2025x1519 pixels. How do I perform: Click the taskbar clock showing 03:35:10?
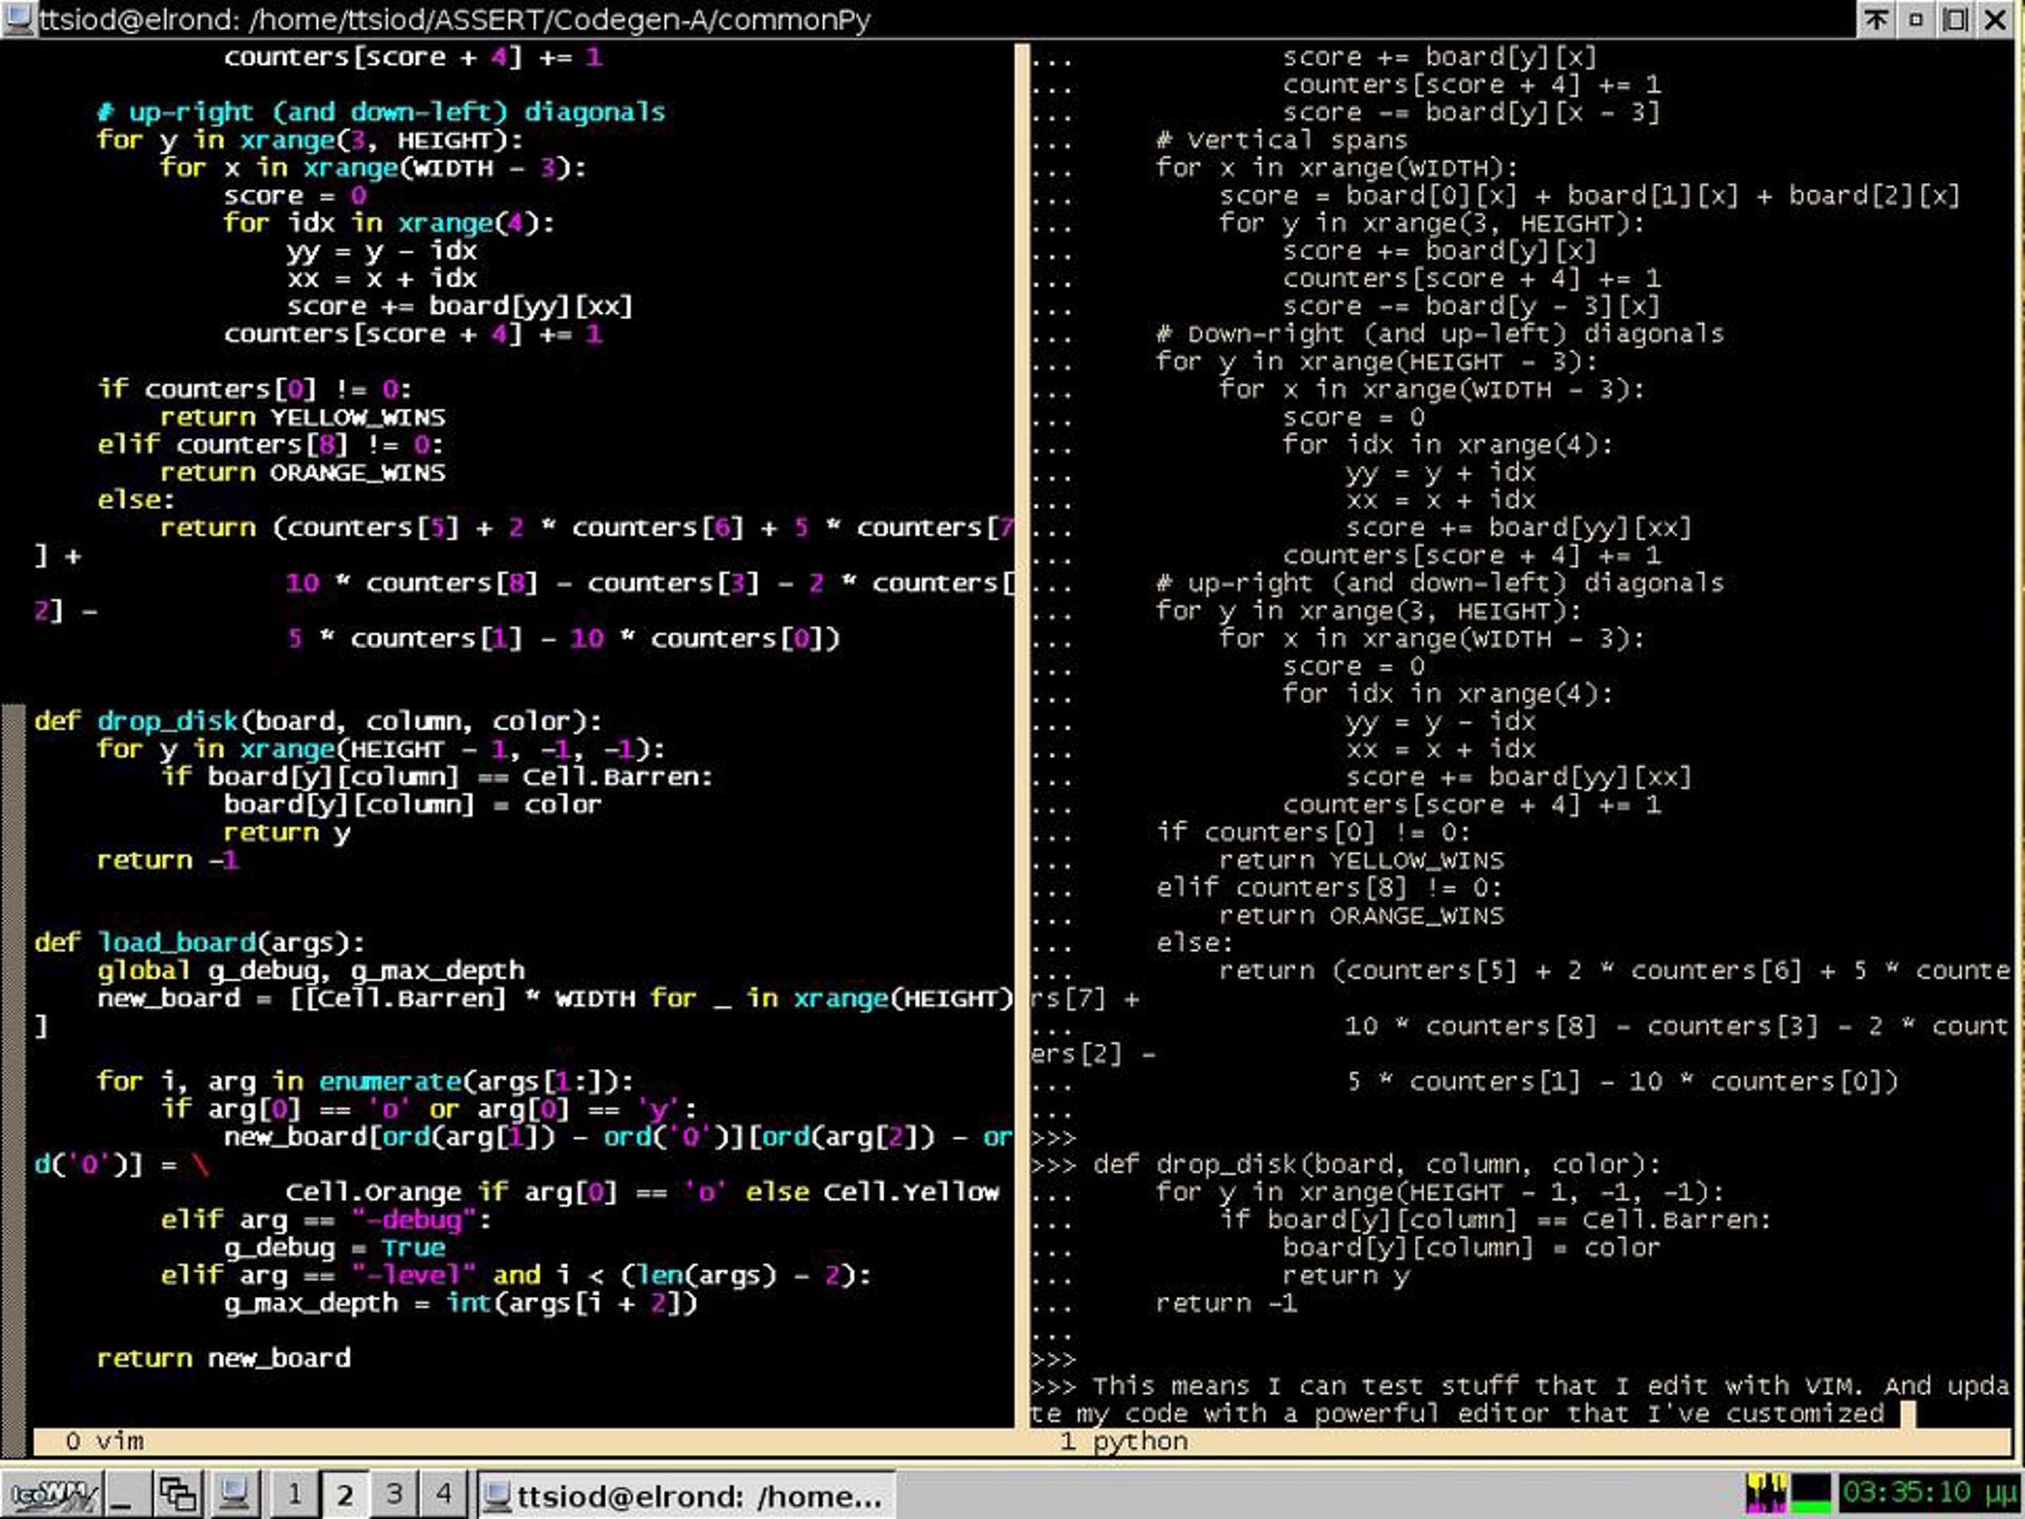coord(1929,1495)
